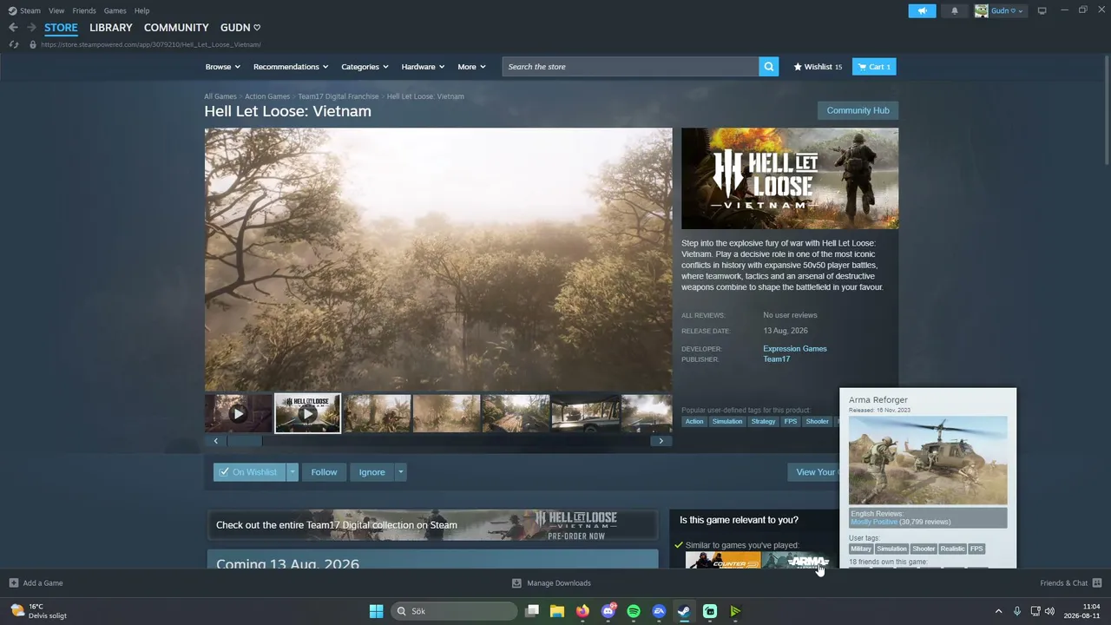The width and height of the screenshot is (1111, 625).
Task: Follow this game
Action: pyautogui.click(x=324, y=472)
